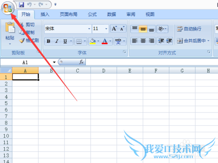Activate the 格式刷 format painter

coord(29,40)
